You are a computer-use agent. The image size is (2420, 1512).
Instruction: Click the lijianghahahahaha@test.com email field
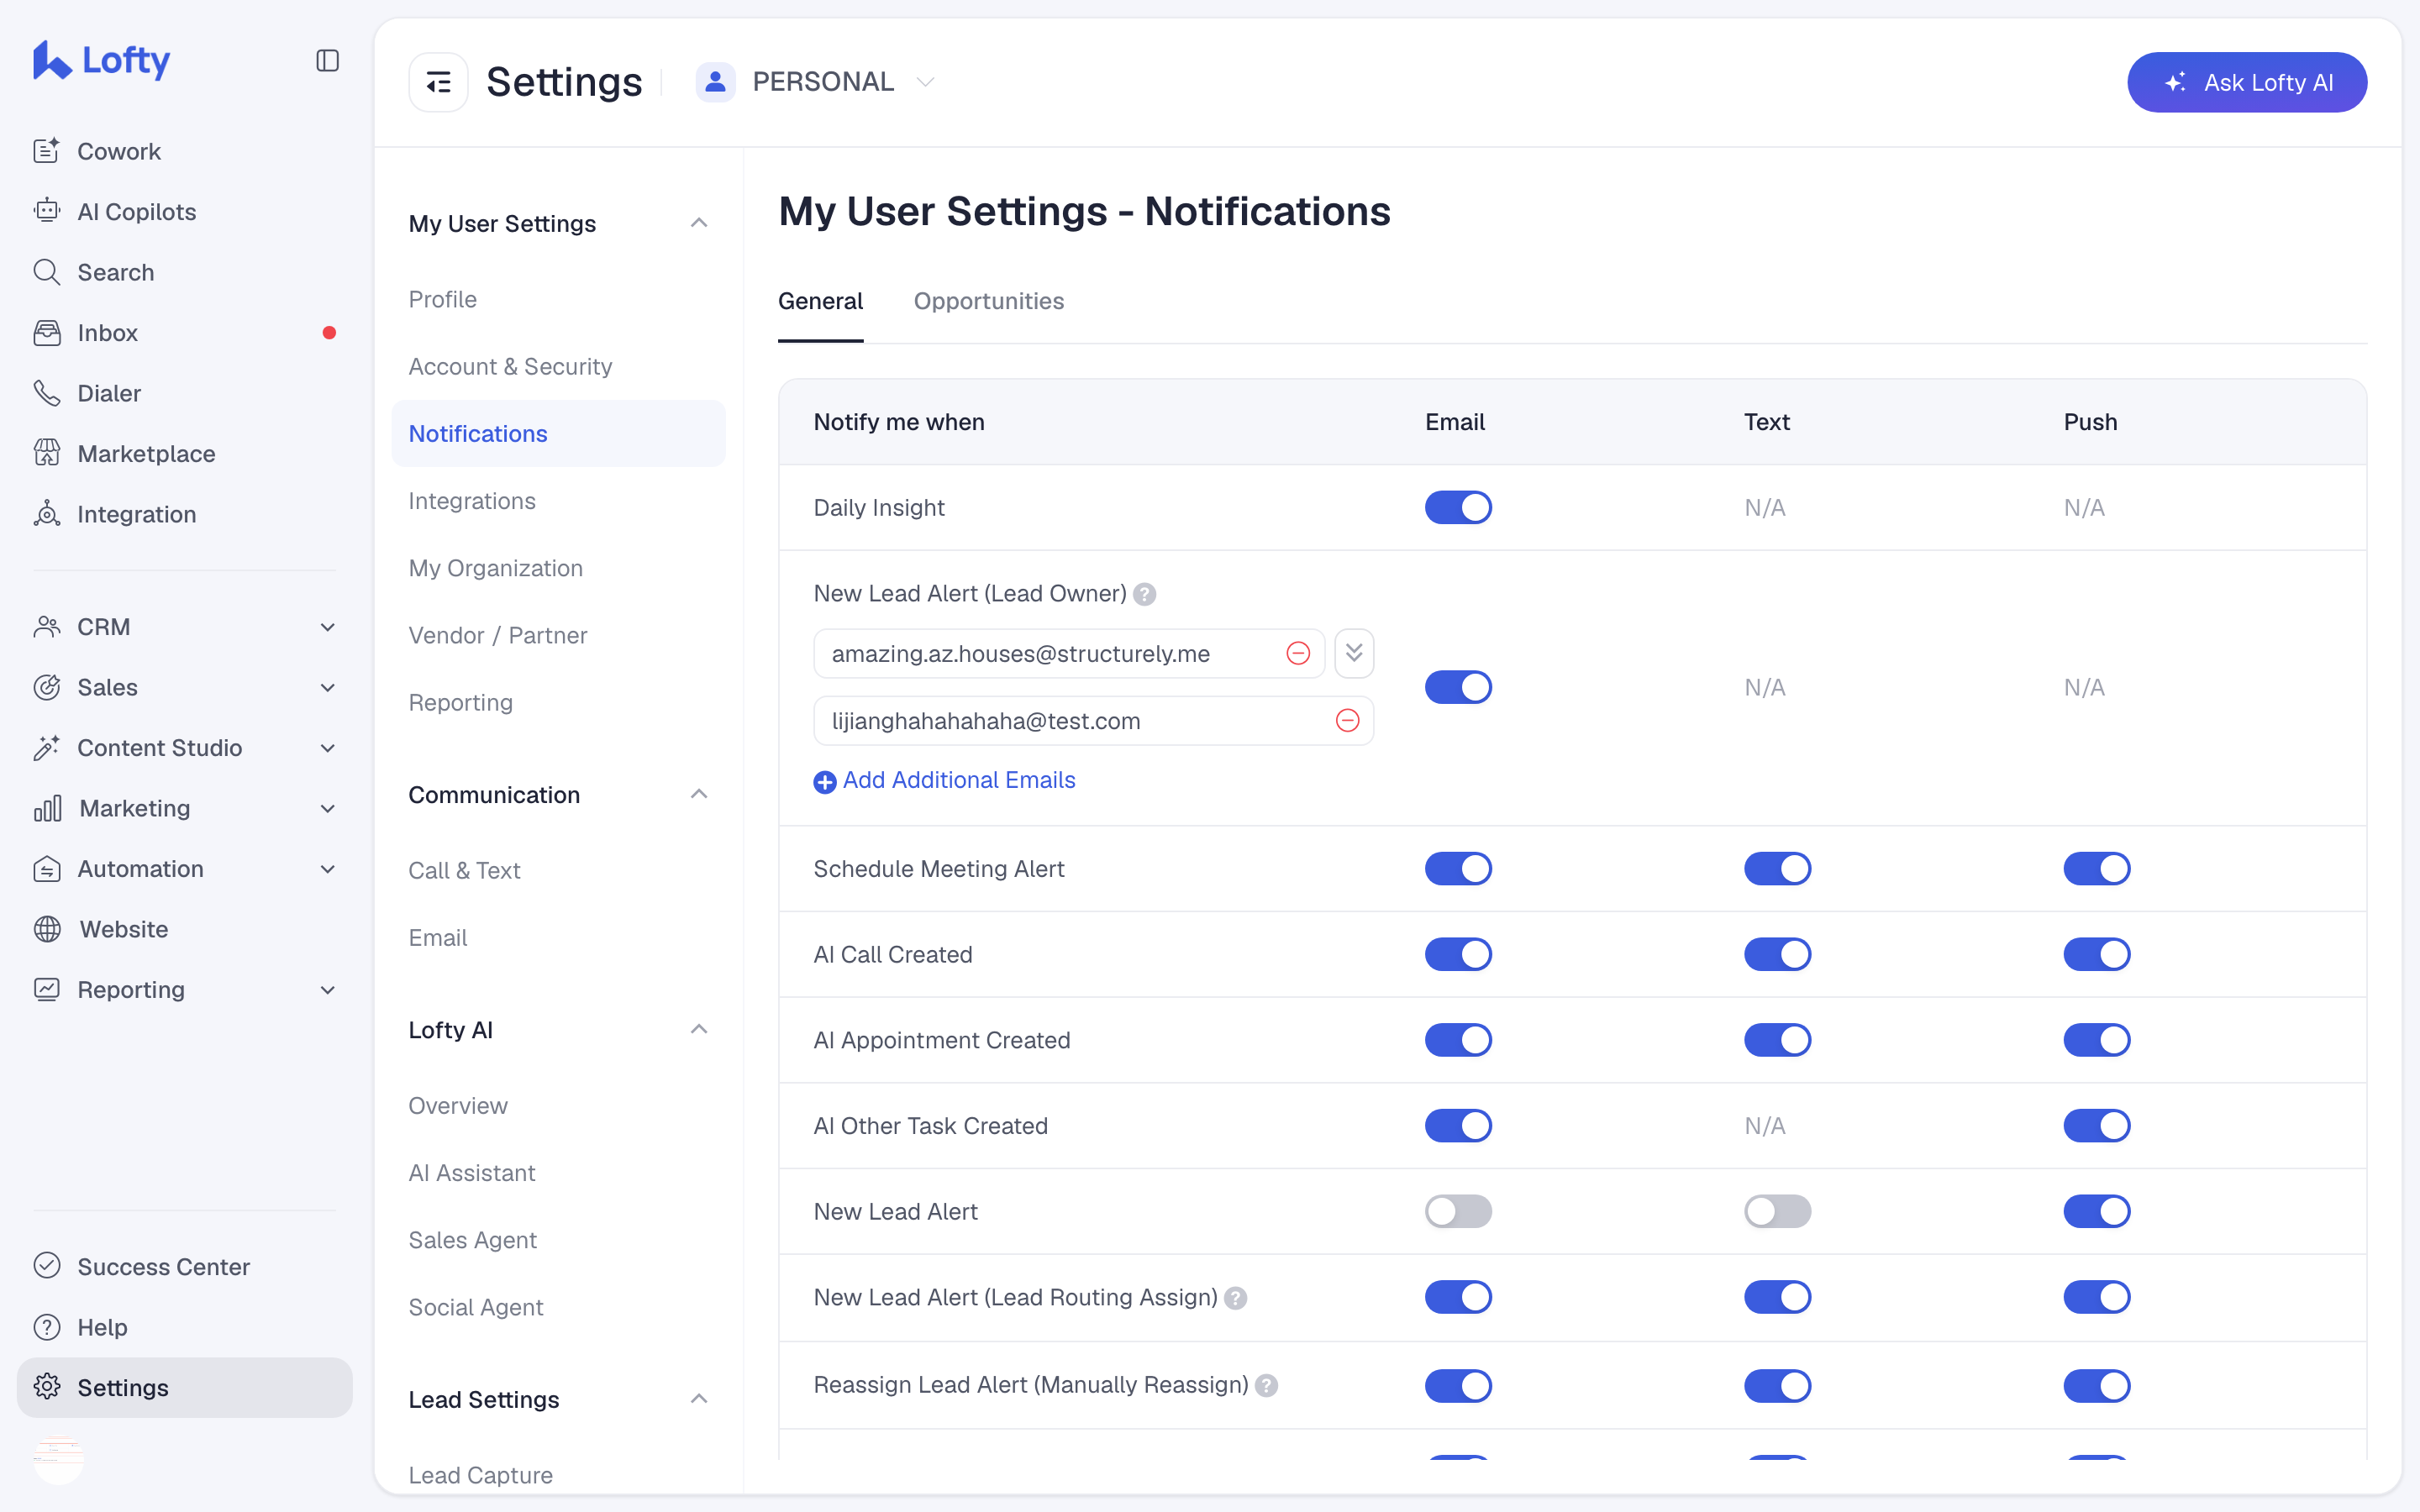click(1093, 720)
